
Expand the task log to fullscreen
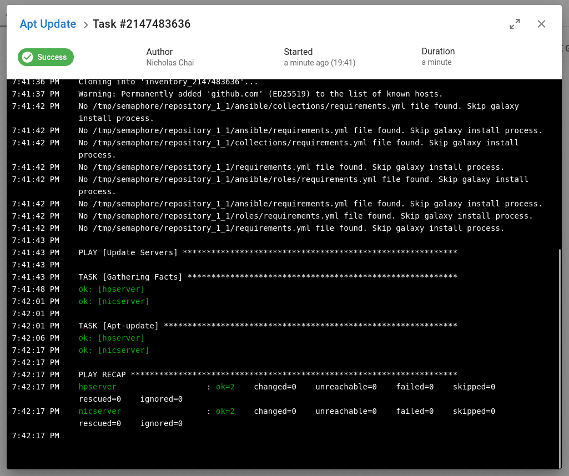click(x=515, y=24)
